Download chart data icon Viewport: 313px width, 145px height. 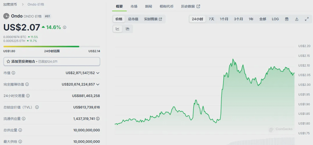297,19
